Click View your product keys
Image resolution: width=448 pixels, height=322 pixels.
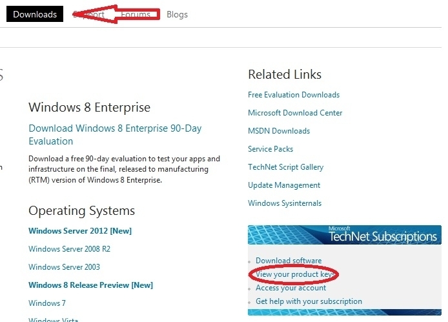click(294, 274)
